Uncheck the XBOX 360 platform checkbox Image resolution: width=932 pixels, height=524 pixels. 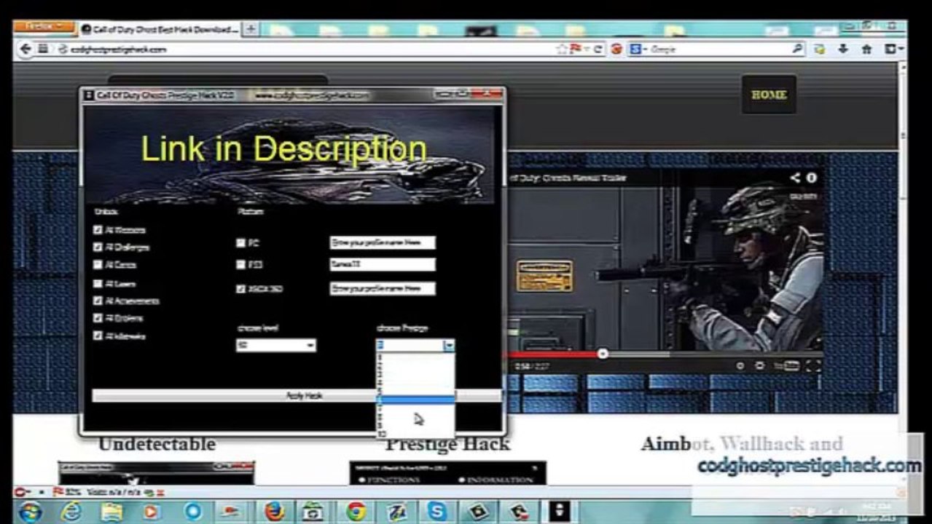[x=241, y=289]
